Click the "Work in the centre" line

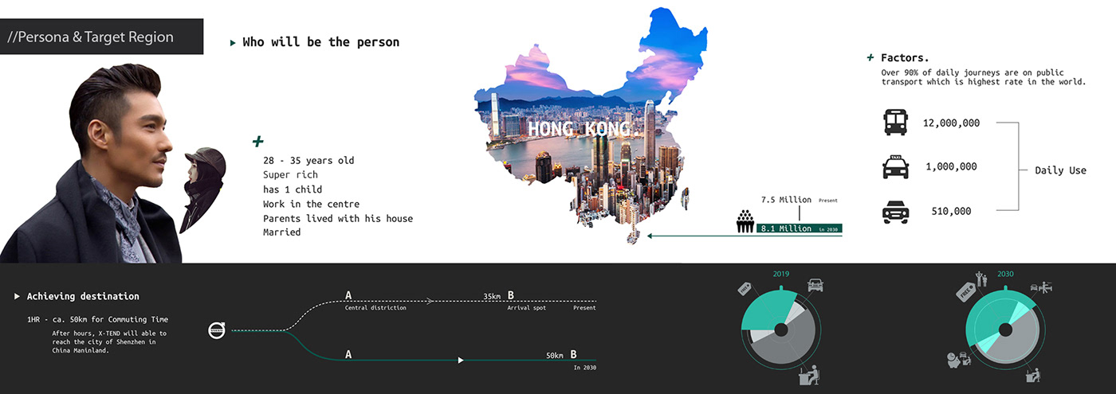[x=311, y=204]
